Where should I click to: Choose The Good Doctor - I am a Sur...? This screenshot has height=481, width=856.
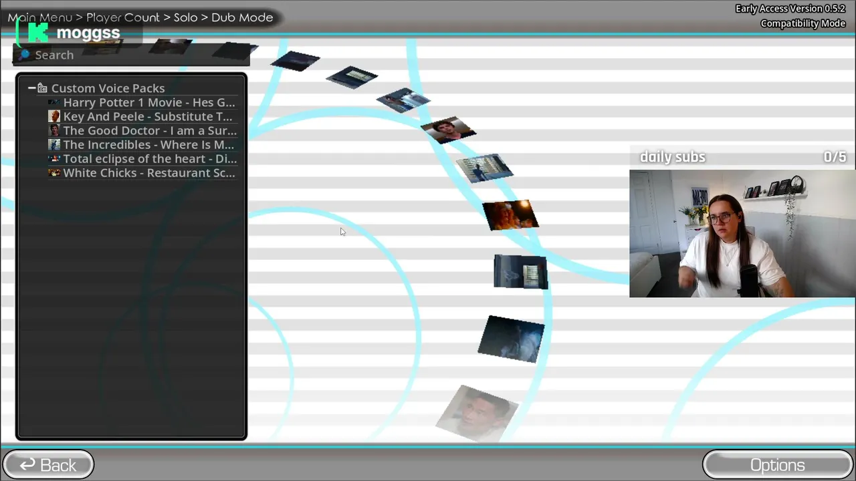tap(142, 130)
